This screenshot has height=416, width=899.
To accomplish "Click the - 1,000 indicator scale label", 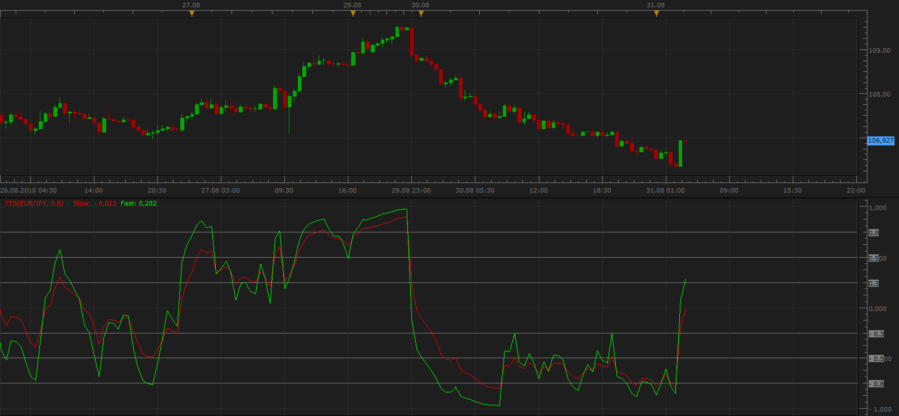I will (x=882, y=409).
